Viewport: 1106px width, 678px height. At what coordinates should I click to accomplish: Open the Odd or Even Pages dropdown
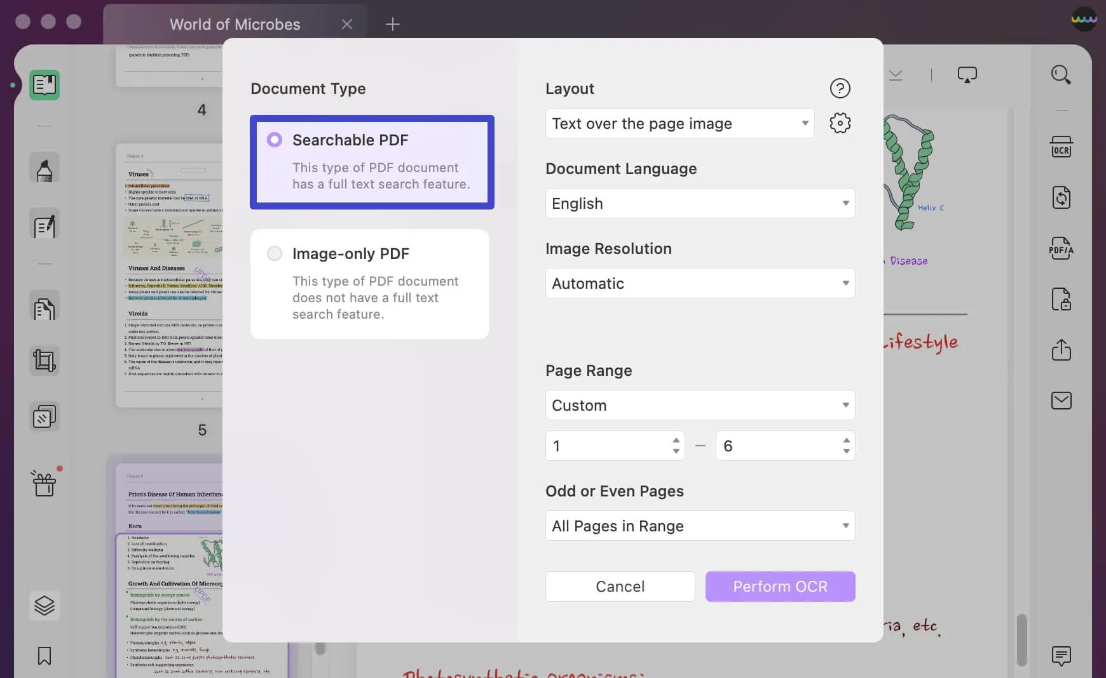coord(700,526)
